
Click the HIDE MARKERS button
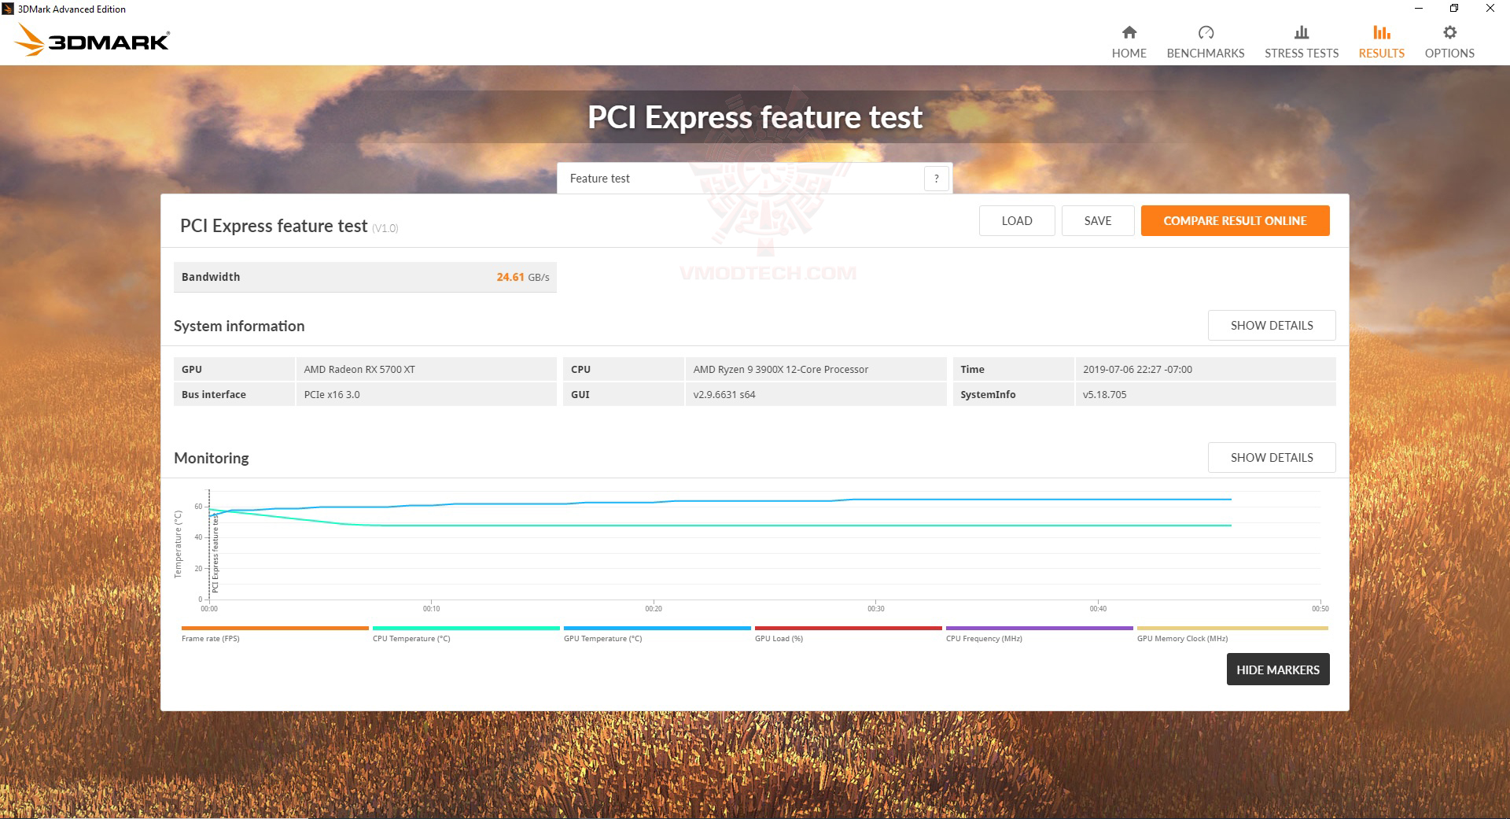point(1277,670)
